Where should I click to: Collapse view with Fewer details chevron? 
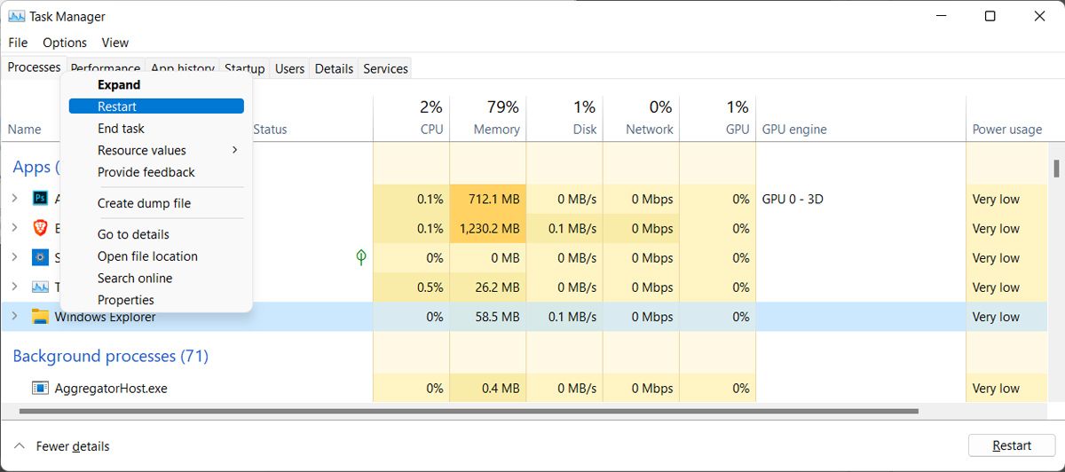[20, 446]
